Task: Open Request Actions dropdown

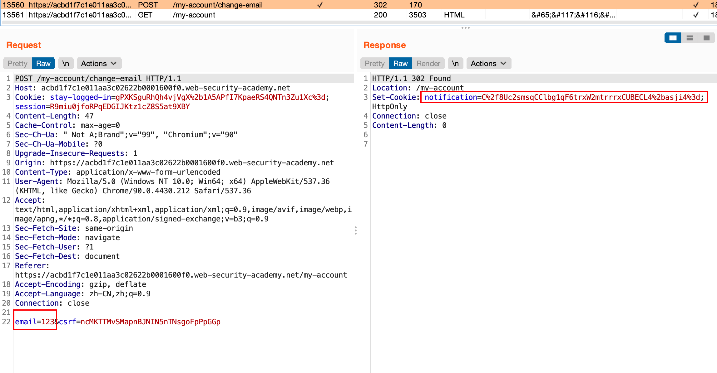Action: click(x=99, y=64)
